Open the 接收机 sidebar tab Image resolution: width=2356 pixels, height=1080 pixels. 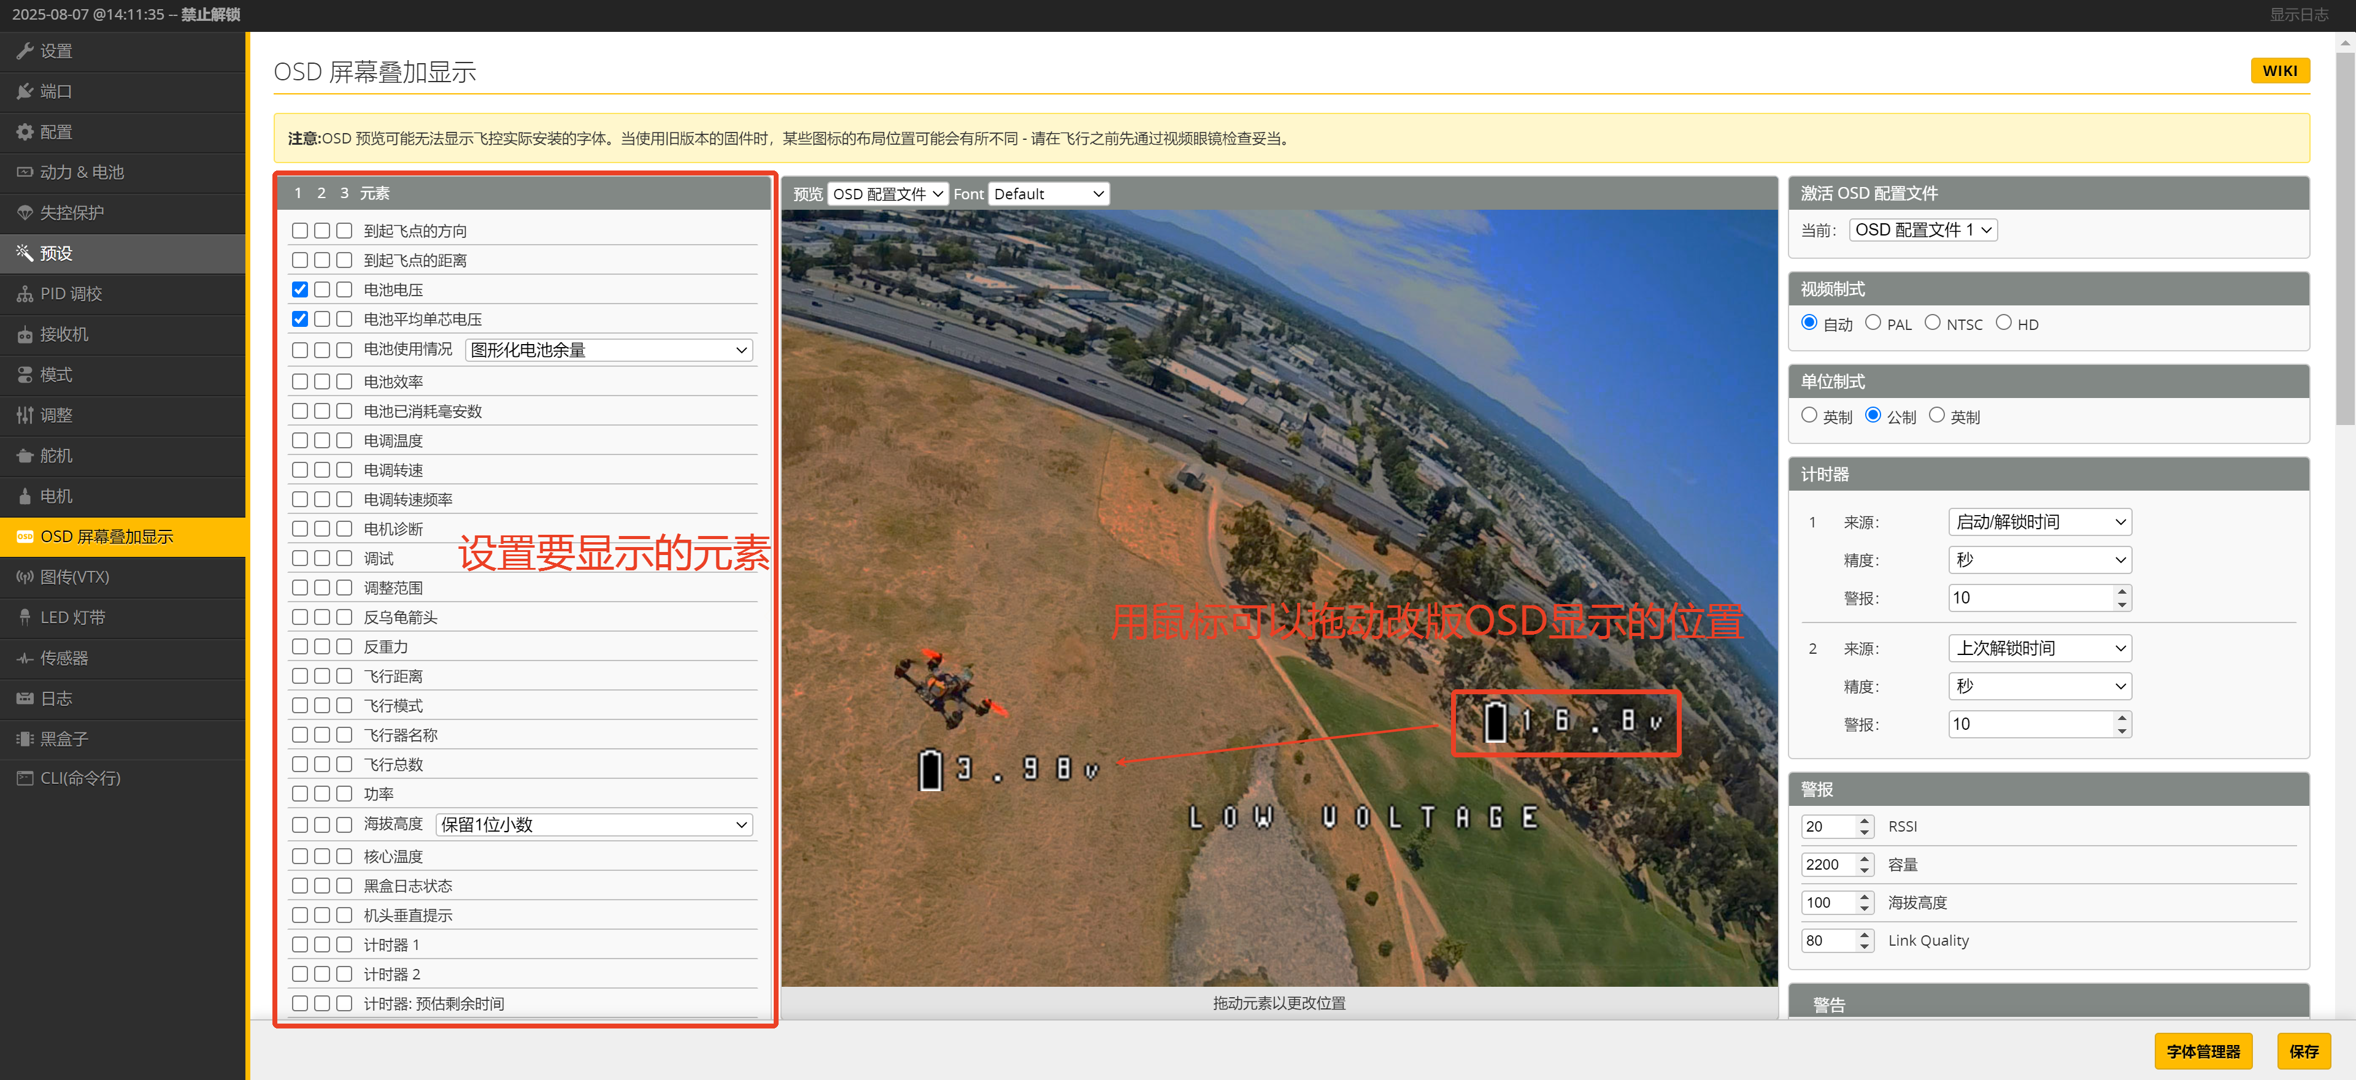(x=64, y=334)
